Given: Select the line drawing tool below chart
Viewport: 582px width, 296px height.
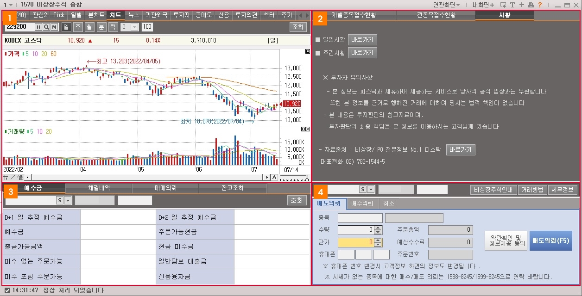Looking at the screenshot, I should tap(13, 177).
